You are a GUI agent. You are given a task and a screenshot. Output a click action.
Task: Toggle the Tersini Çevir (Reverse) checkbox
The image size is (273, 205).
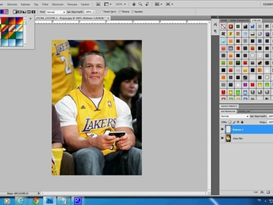[x=102, y=12]
